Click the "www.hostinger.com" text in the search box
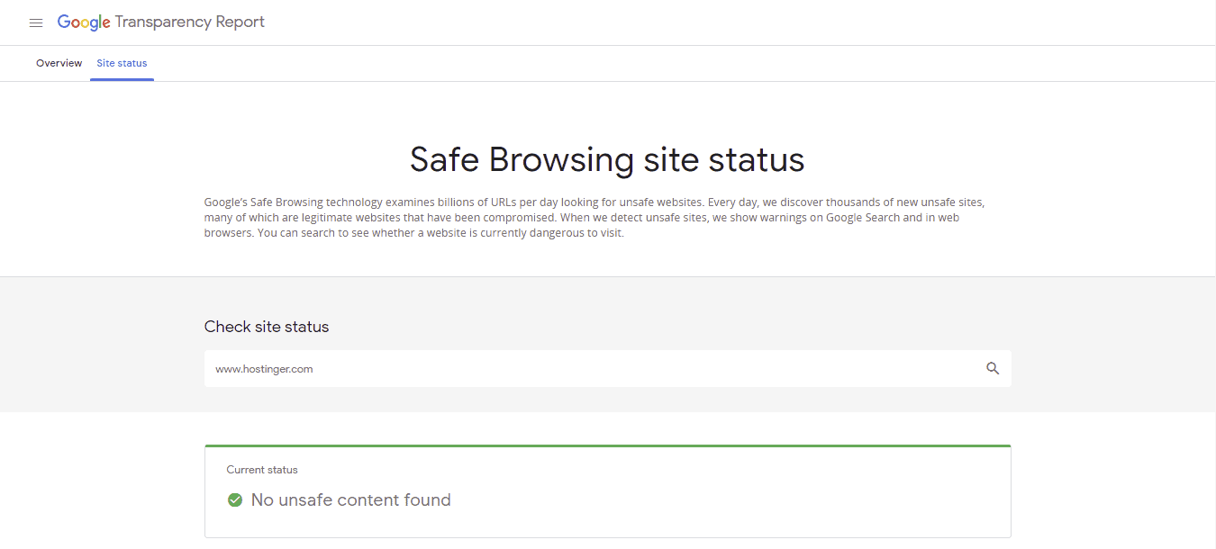The height and width of the screenshot is (549, 1216). 264,369
